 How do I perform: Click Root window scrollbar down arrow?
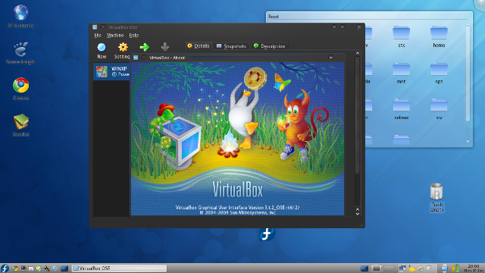coord(468,142)
